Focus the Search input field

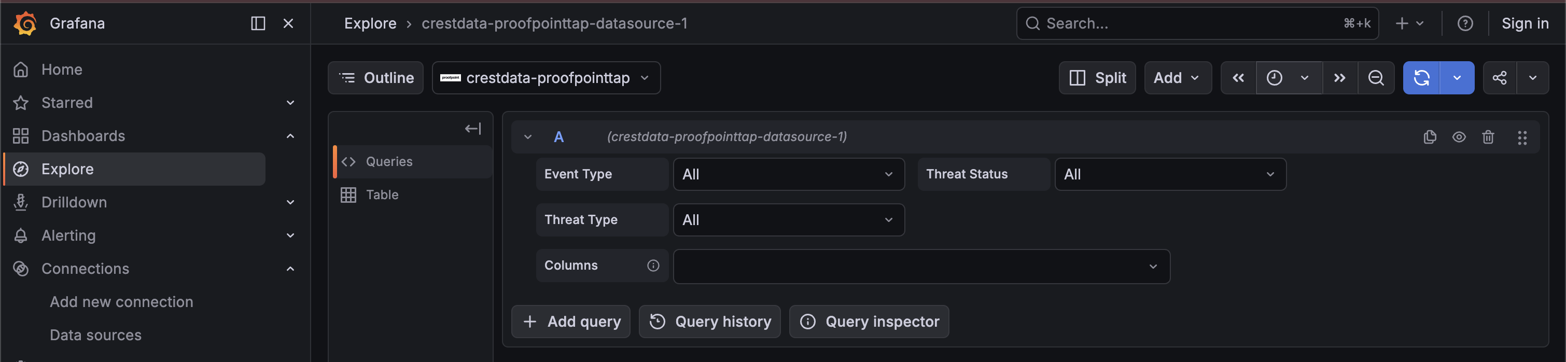point(1197,23)
